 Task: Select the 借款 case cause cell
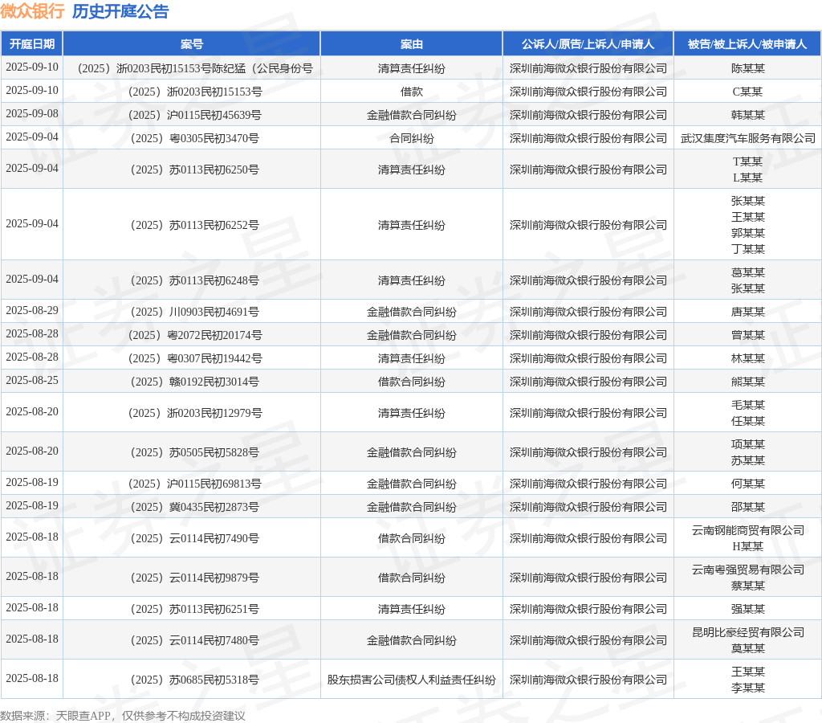point(412,92)
